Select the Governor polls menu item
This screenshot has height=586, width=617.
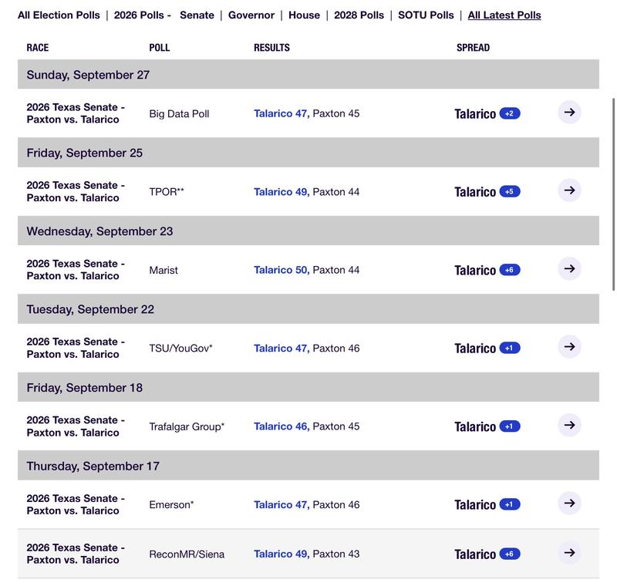[251, 15]
